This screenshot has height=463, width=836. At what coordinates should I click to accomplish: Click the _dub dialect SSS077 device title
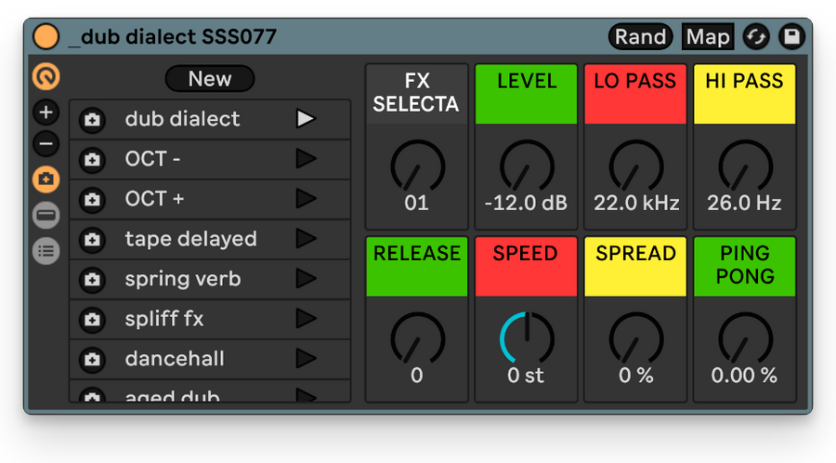[x=174, y=37]
